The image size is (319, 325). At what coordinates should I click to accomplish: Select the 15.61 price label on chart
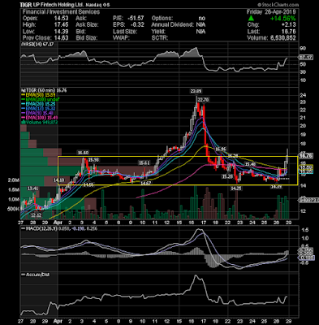point(144,163)
